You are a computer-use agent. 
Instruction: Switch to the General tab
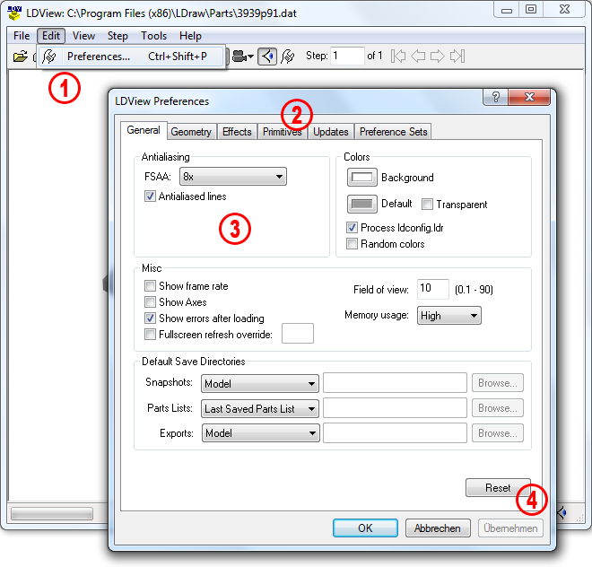coord(144,130)
